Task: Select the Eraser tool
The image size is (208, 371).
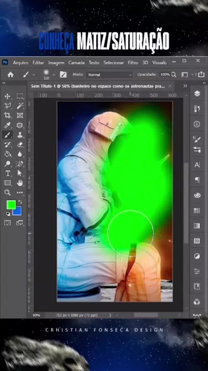Action: pos(20,144)
